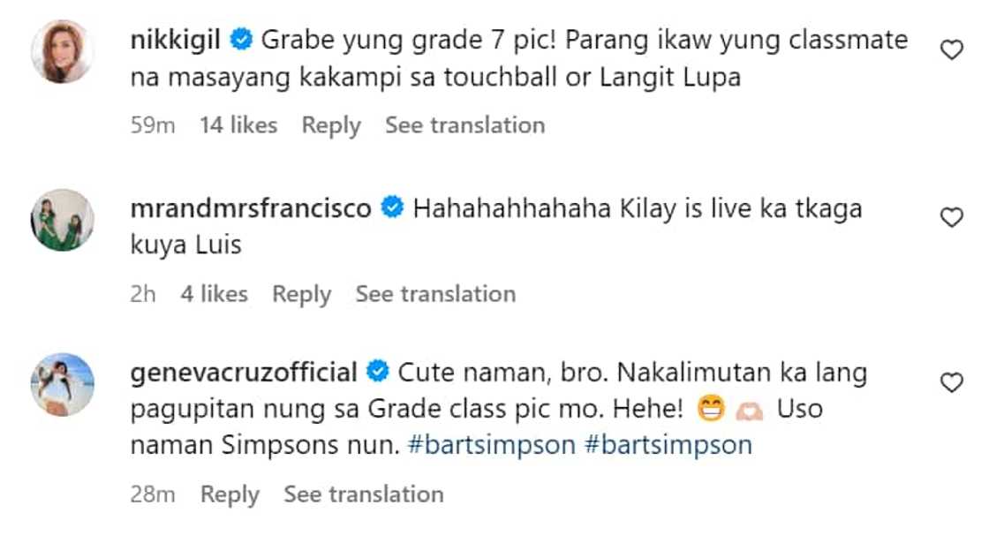View the 14 likes on nikkigil's comment
The image size is (989, 543).
(x=238, y=125)
